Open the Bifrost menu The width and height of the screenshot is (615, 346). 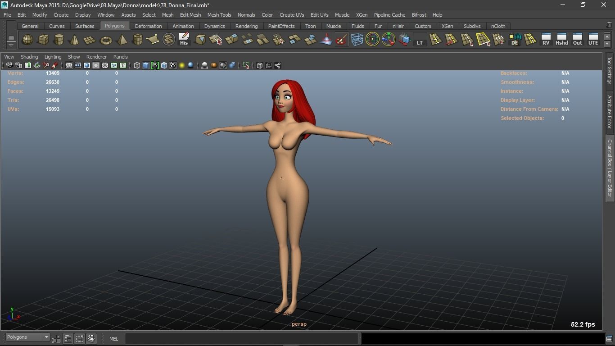coord(419,15)
